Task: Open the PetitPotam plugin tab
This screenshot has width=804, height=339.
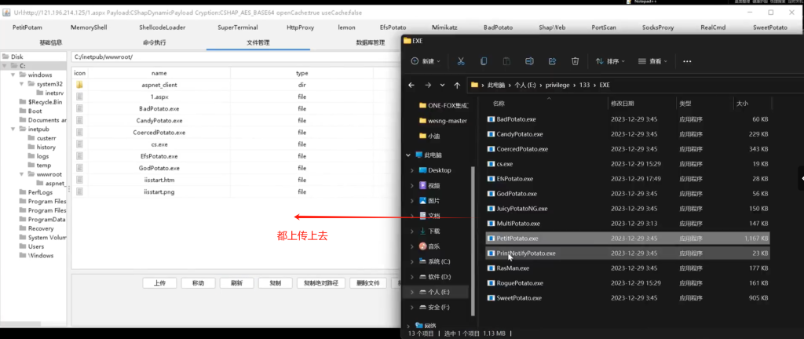Action: (27, 27)
